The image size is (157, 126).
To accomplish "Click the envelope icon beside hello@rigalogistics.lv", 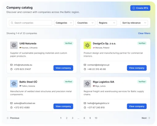I will pos(85,103).
